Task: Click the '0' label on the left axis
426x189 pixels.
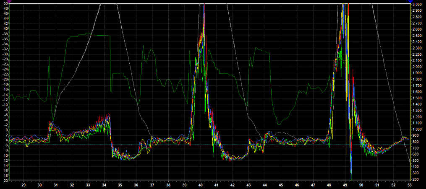Action: click(x=7, y=130)
